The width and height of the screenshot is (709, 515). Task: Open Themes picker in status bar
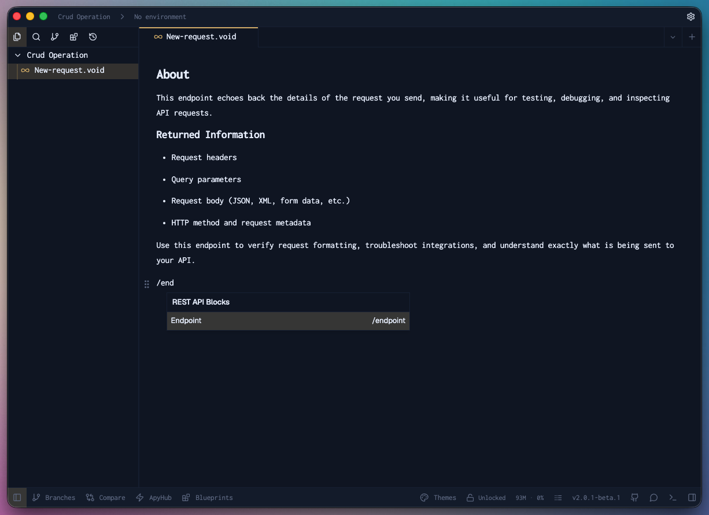coord(438,498)
